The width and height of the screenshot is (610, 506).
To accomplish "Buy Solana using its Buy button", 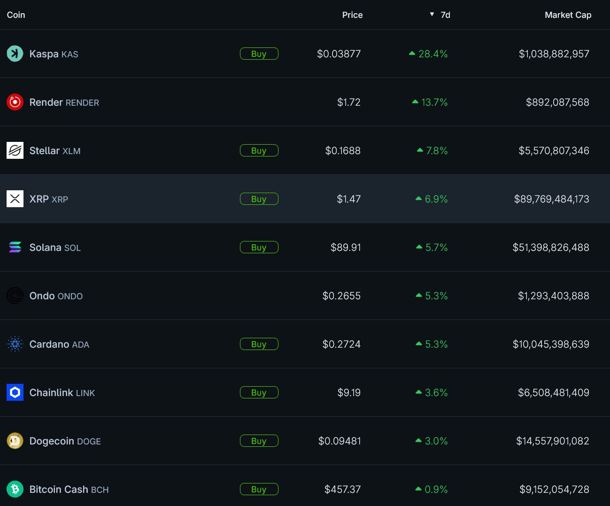I will 259,247.
